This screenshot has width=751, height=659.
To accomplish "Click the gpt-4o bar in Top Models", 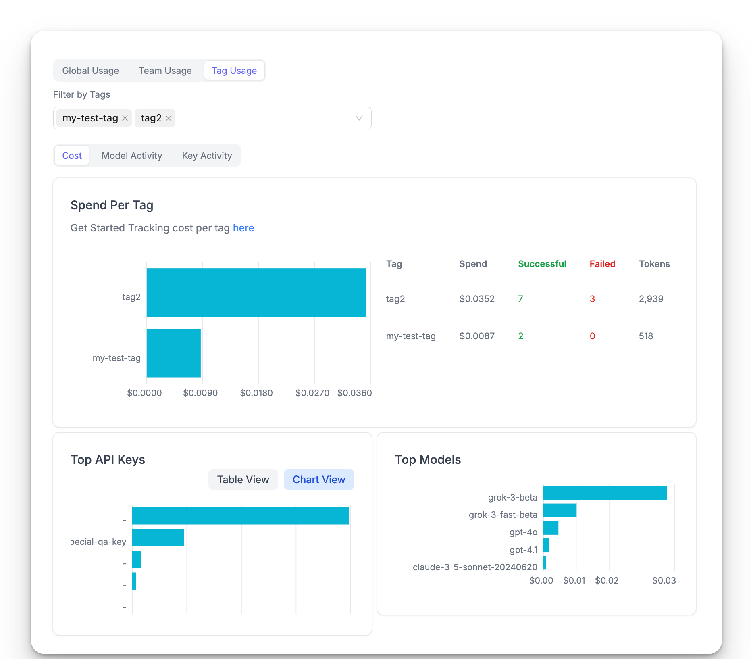I will click(x=551, y=528).
